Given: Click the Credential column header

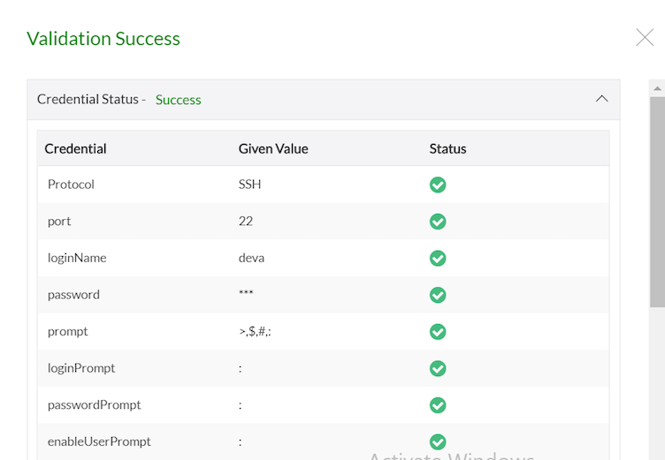Looking at the screenshot, I should 76,148.
